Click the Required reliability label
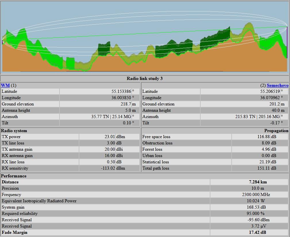This screenshot has width=290, height=237. point(20,214)
